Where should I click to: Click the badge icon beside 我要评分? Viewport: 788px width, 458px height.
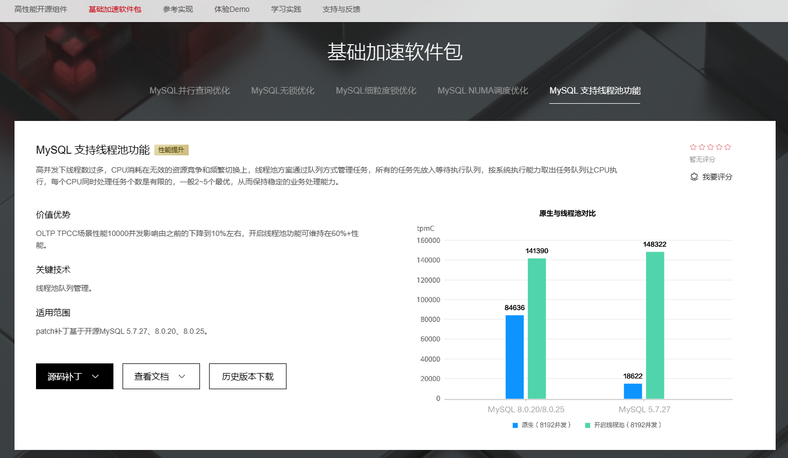click(x=694, y=177)
